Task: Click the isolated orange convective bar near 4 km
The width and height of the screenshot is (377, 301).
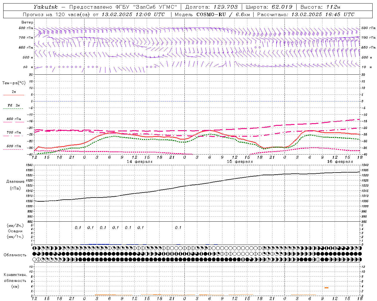Action: (326, 288)
